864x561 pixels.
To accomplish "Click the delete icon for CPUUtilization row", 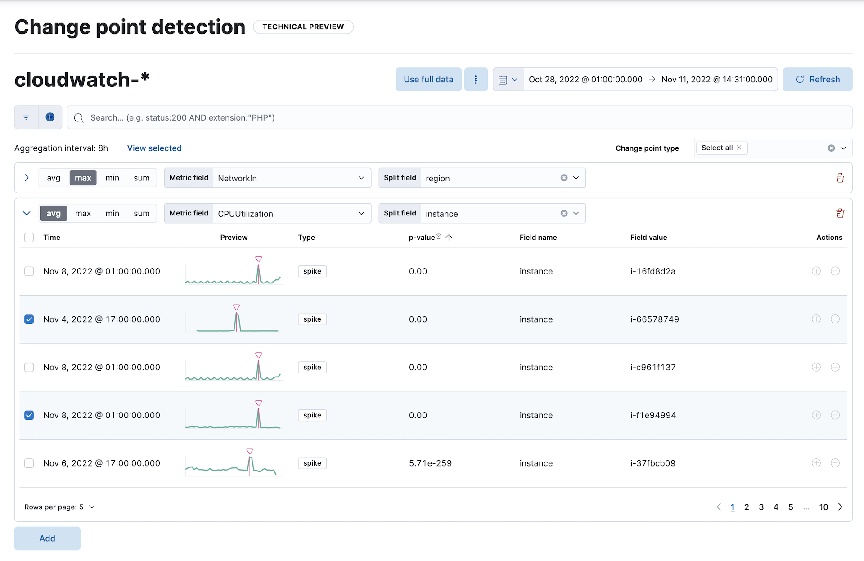I will coord(839,213).
